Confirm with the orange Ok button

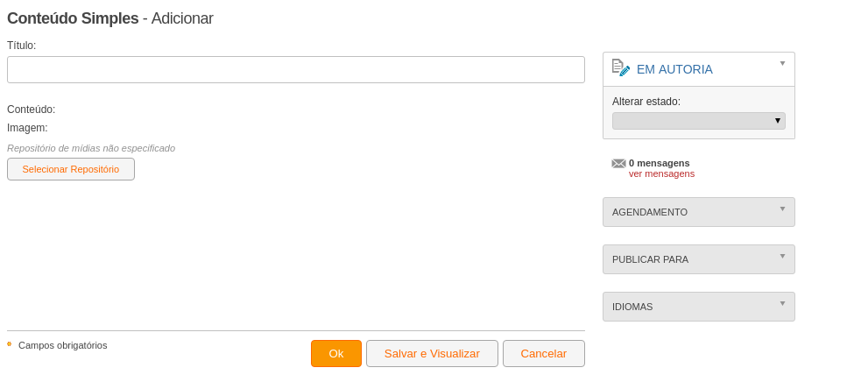click(x=336, y=354)
